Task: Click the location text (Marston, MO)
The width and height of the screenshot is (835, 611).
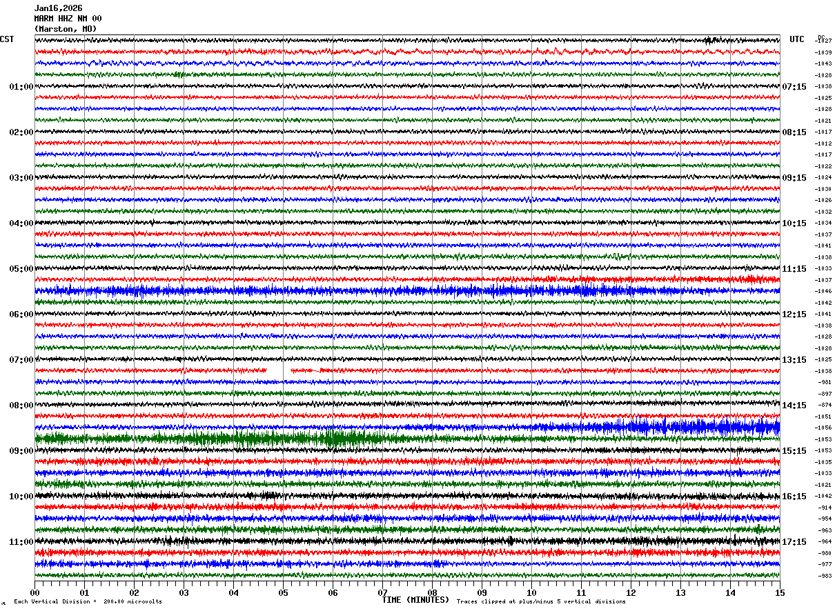Action: [66, 29]
